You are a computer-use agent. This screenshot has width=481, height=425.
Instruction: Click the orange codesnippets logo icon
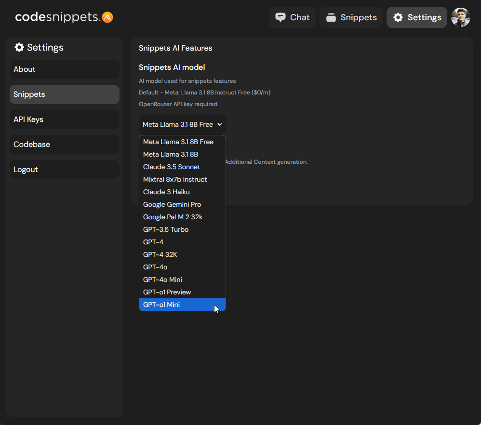tap(107, 17)
